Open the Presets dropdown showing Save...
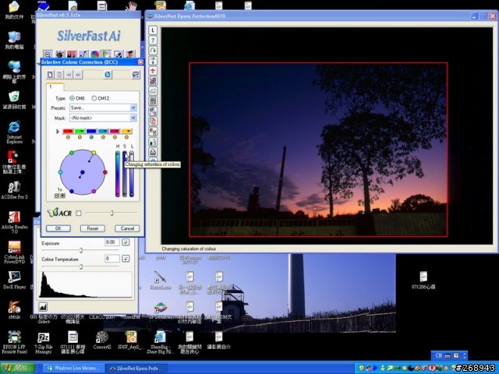Screen dimensions: 499x374 tap(103, 108)
